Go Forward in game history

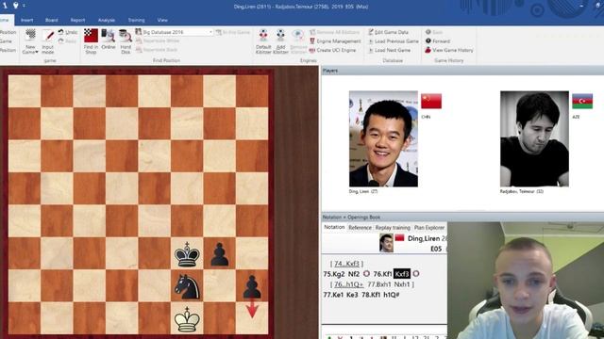pos(438,41)
